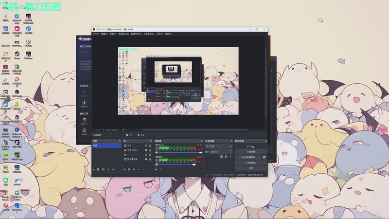Open Steam desktop shortcut

click(17, 55)
